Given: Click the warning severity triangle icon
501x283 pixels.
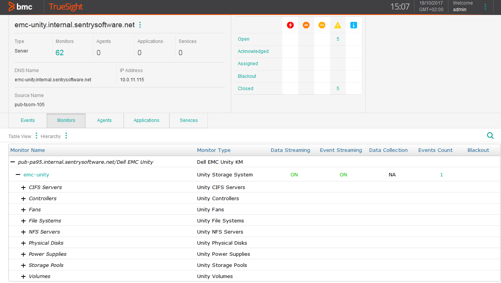Looking at the screenshot, I should coord(337,25).
